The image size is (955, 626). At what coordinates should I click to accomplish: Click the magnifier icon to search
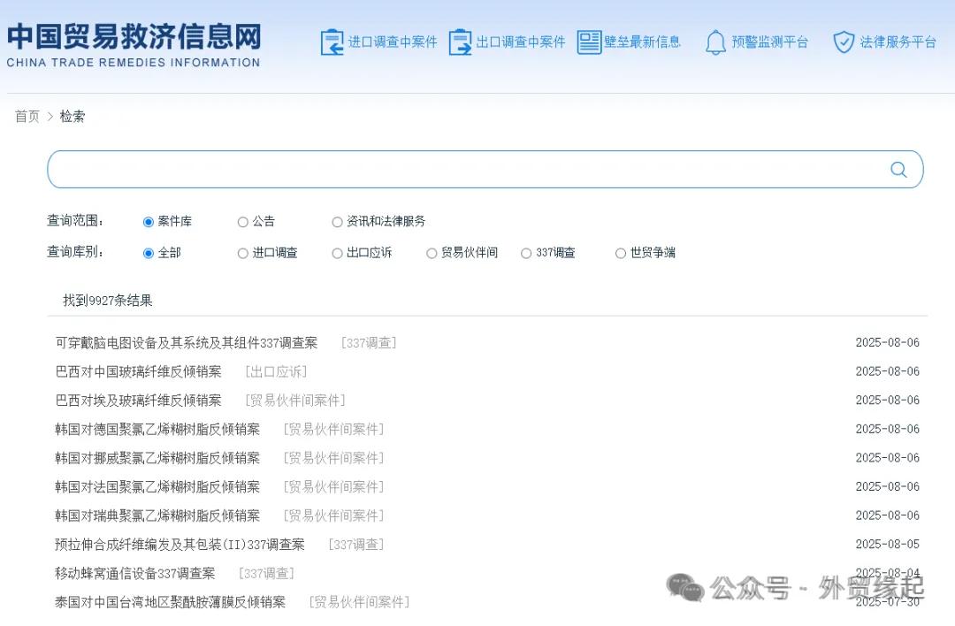[898, 169]
